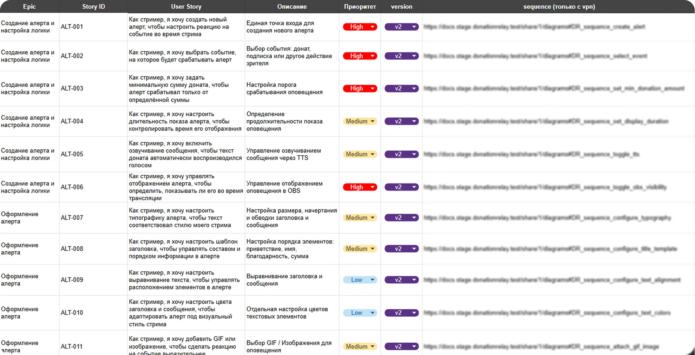Click the Story ID column header
The height and width of the screenshot is (355, 695).
[93, 7]
